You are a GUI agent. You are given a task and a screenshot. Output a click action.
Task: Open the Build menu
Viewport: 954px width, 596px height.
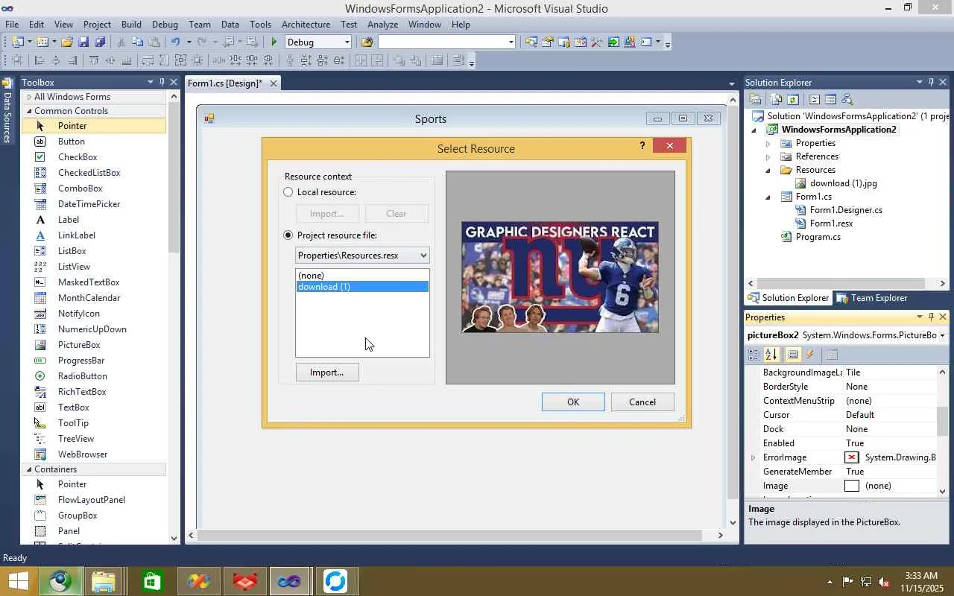[131, 25]
